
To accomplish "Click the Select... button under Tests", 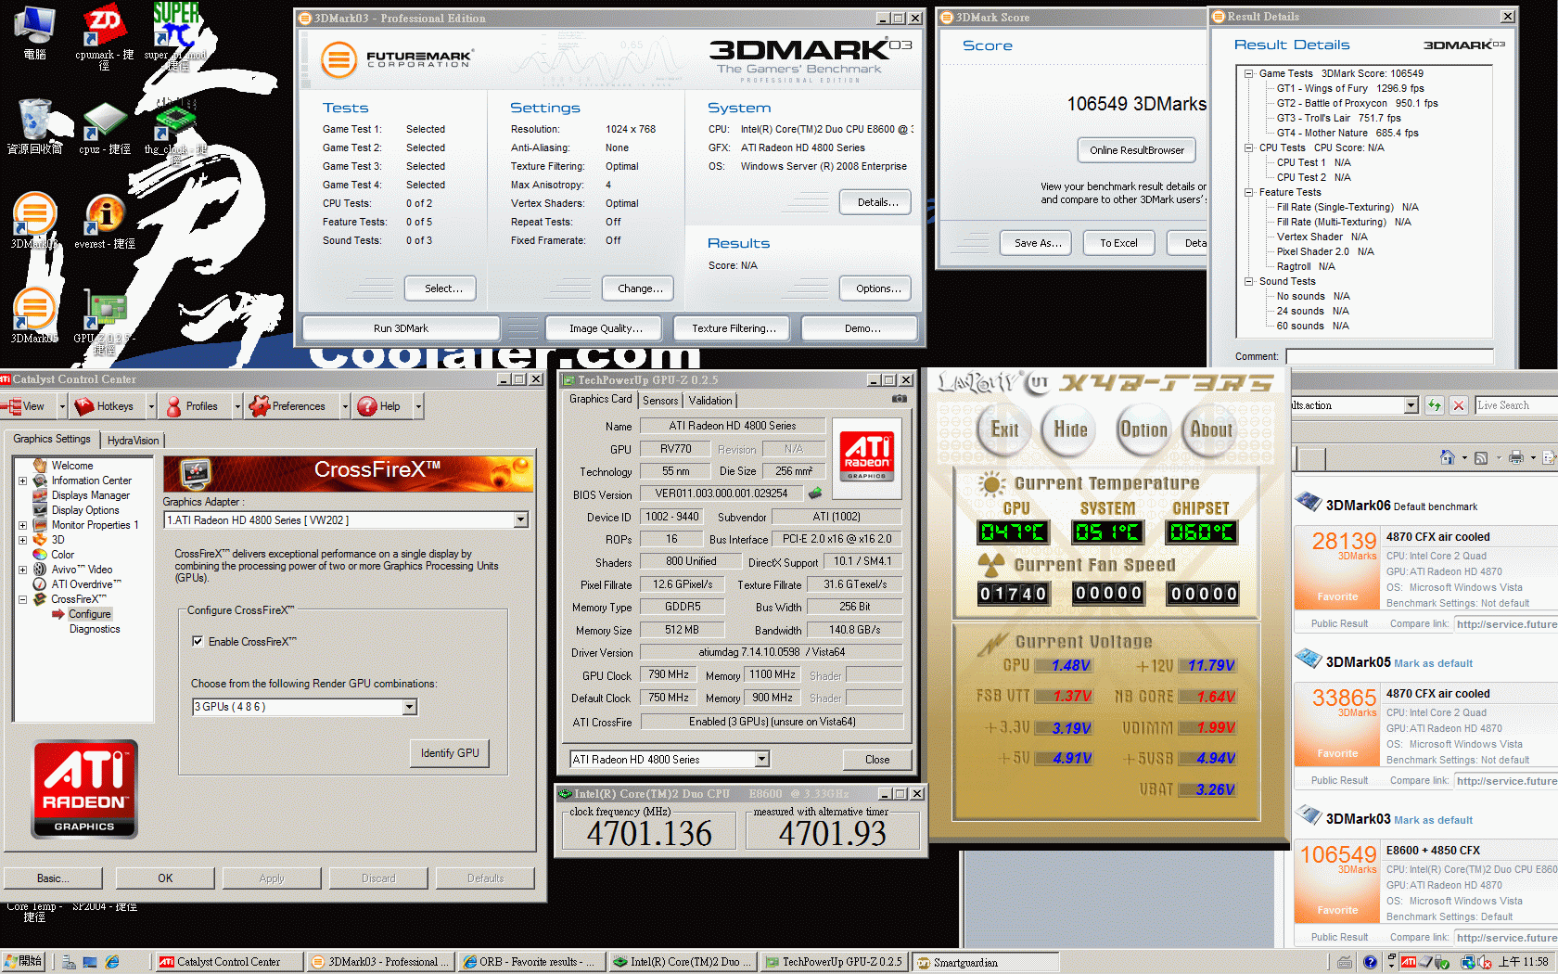I will 443,288.
